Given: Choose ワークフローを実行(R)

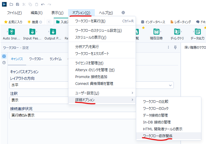Looking at the screenshot, I should coord(102,21).
